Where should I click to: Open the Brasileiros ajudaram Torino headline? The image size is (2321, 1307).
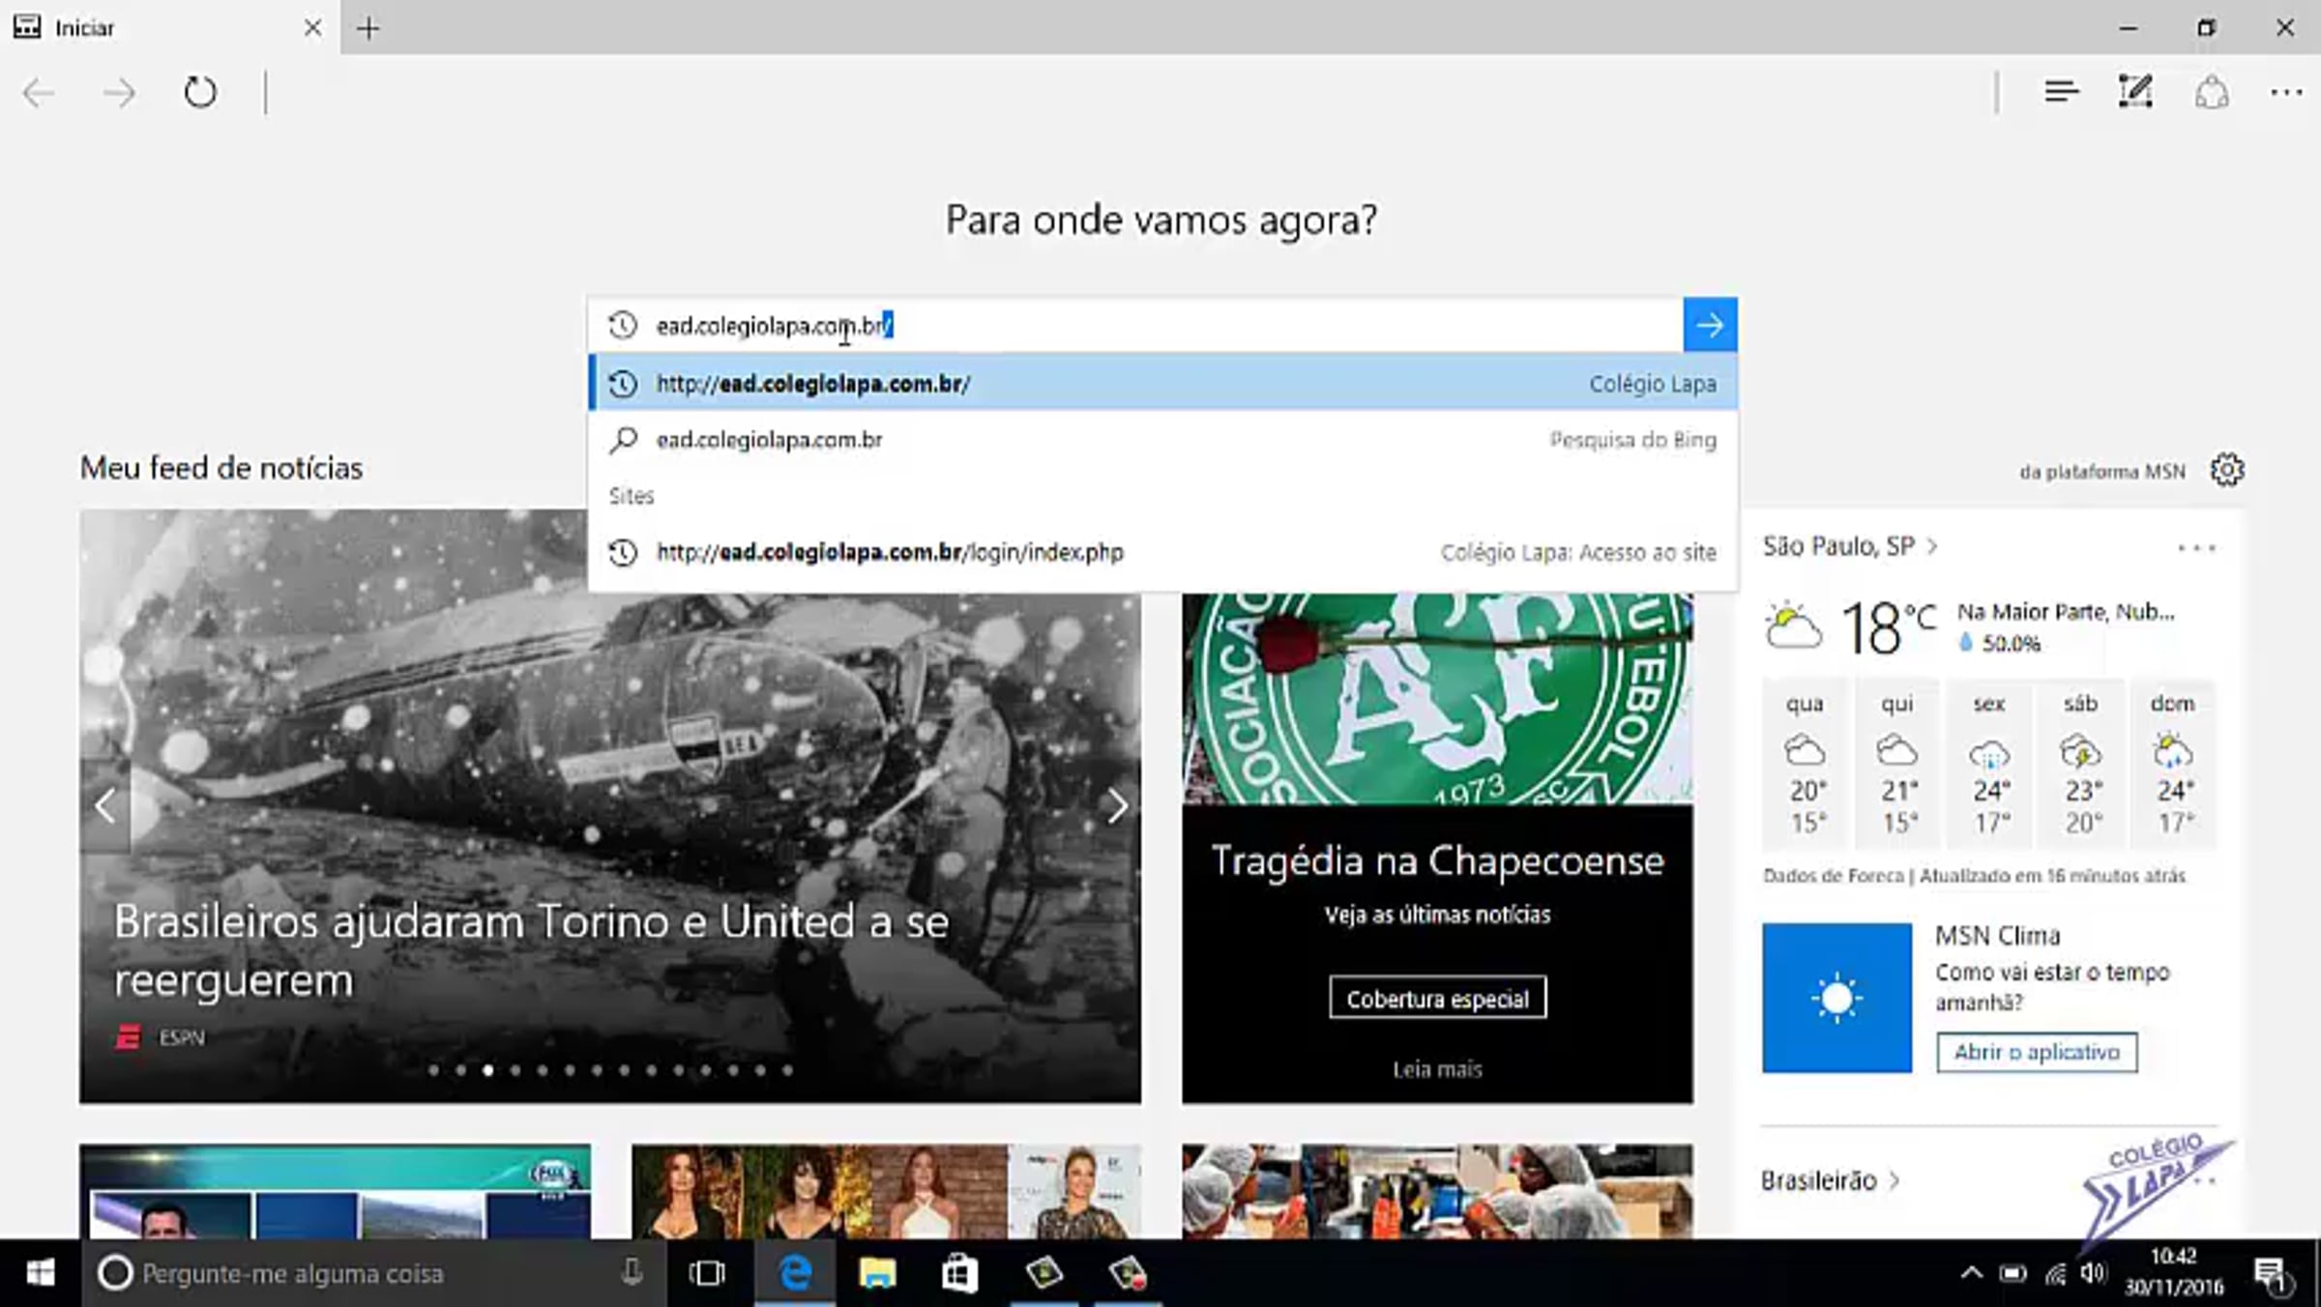point(531,950)
